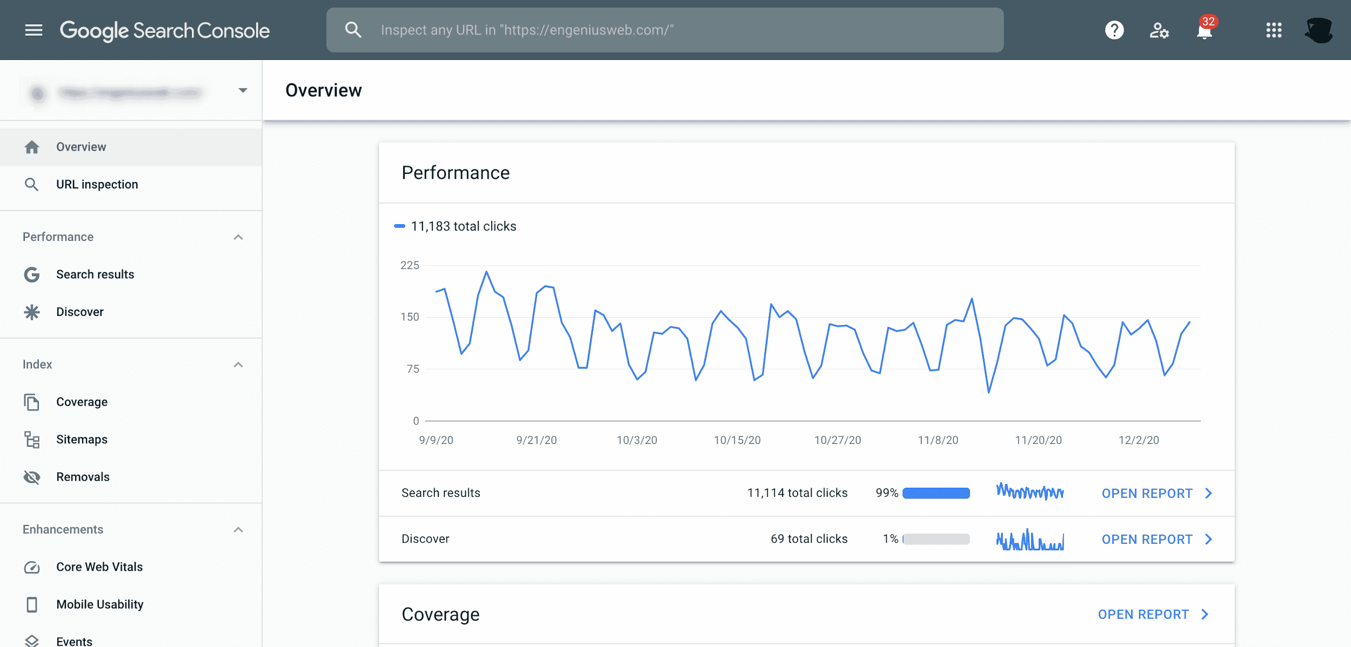Open the Google apps grid menu
This screenshot has width=1351, height=647.
(1274, 31)
